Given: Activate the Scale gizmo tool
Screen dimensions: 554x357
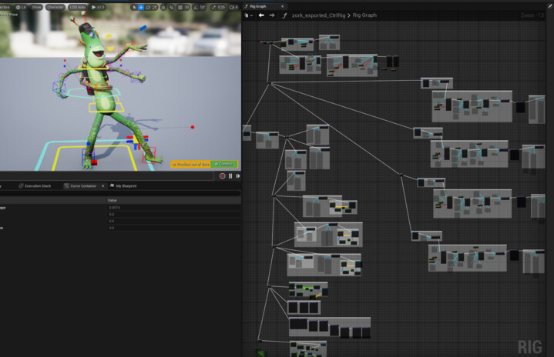Looking at the screenshot, I should click(x=154, y=7).
